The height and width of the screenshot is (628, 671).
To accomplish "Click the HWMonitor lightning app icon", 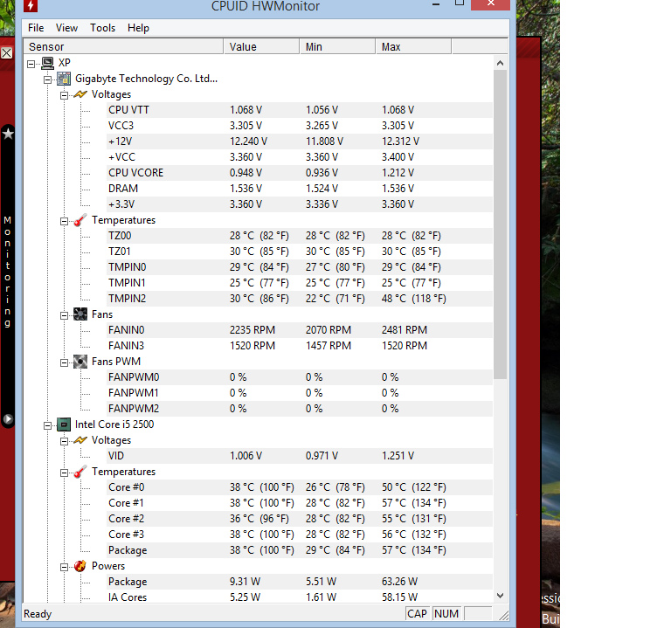I will tap(31, 5).
